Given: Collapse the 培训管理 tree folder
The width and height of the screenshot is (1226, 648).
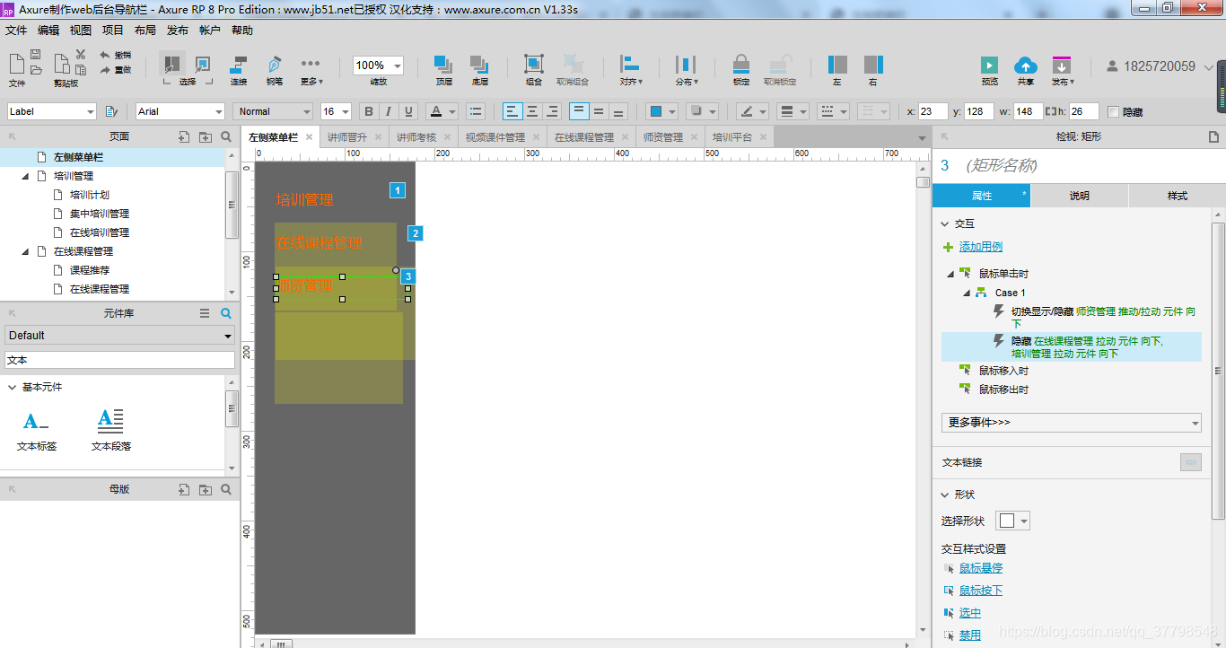Looking at the screenshot, I should coord(25,176).
